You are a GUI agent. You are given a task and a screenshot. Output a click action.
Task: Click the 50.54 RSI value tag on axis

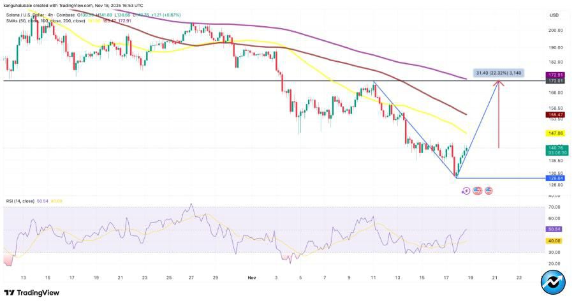click(x=554, y=229)
